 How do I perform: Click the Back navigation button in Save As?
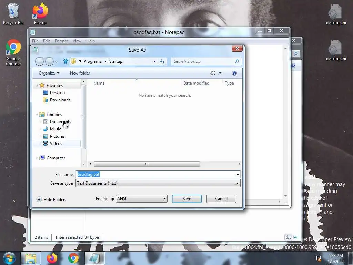(39, 61)
